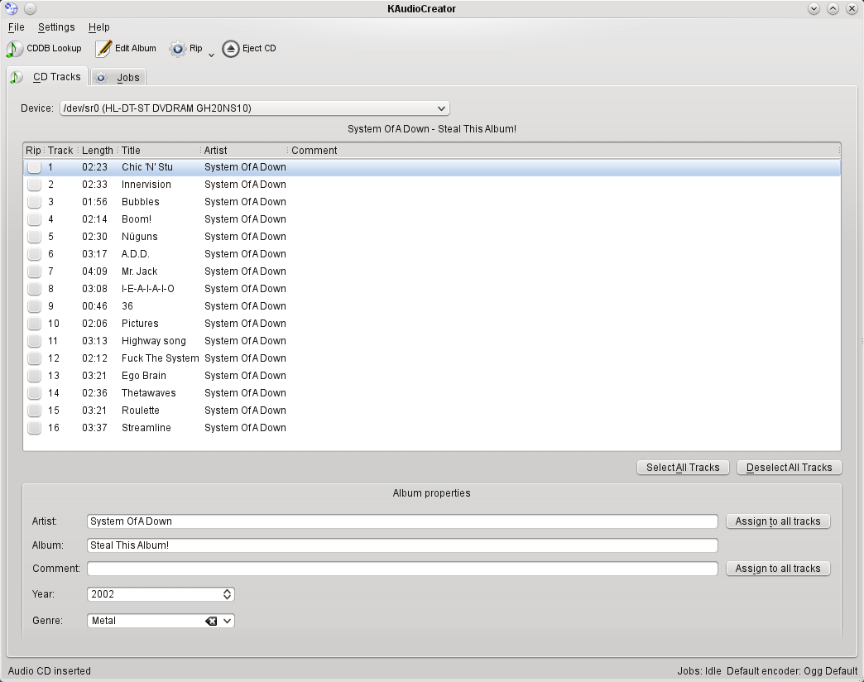864x682 pixels.
Task: Tick rip checkbox for Mr. Jack
Action: tap(34, 271)
